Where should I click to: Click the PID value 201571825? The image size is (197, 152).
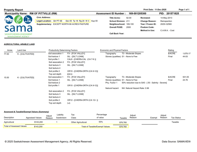click(173, 14)
